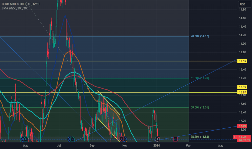The width and height of the screenshot is (252, 149).
Task: Select the 50.00% (12.51) Fibonacci label
Action: point(200,108)
